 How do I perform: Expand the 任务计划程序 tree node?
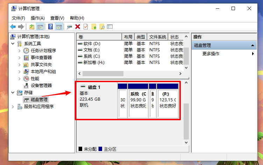[x=20, y=51]
